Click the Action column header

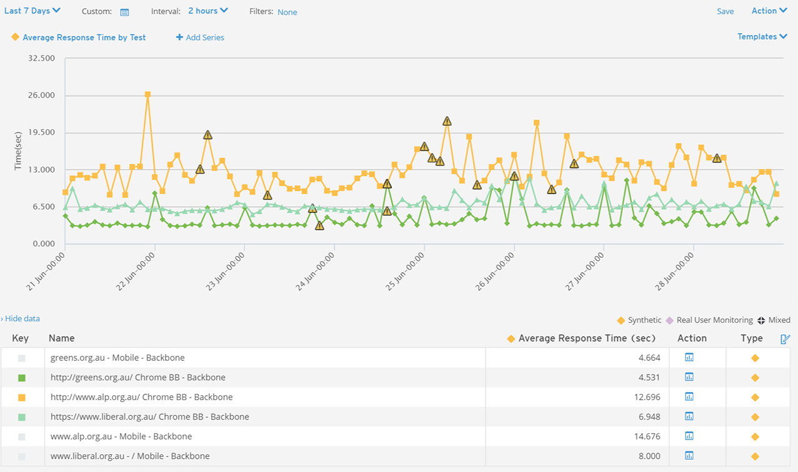pos(692,338)
